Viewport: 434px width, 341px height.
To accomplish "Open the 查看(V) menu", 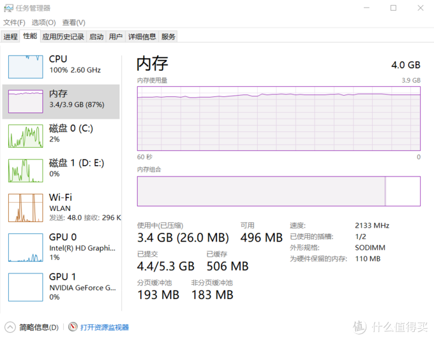I will pyautogui.click(x=73, y=22).
